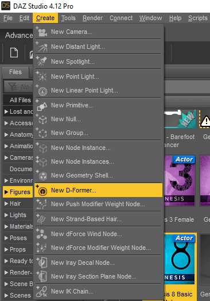Choose New Geometry Shell... entry
210x301 pixels.
tap(98, 175)
